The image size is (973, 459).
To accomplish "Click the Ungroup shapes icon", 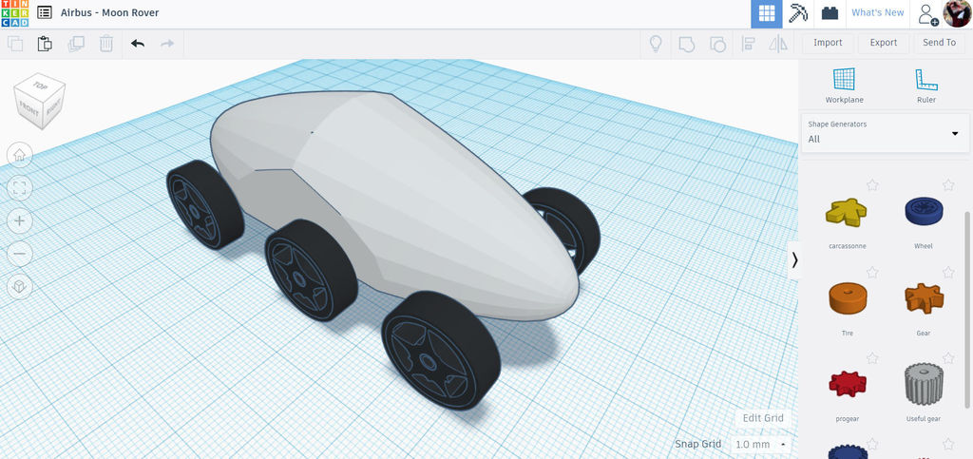I will click(x=717, y=44).
